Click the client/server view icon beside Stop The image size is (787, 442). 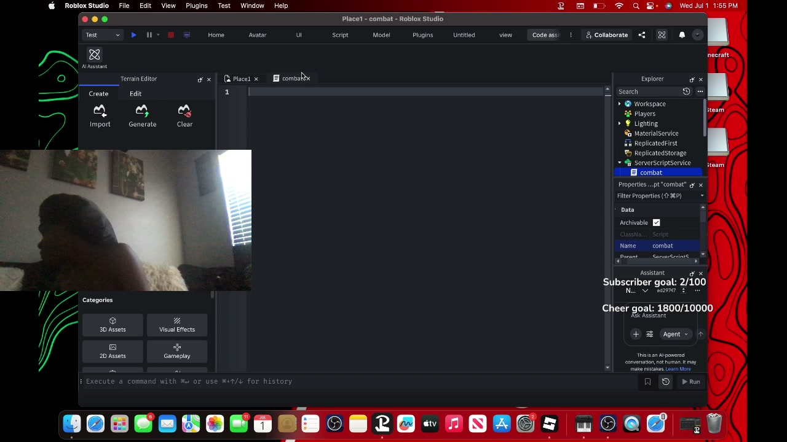coord(187,35)
